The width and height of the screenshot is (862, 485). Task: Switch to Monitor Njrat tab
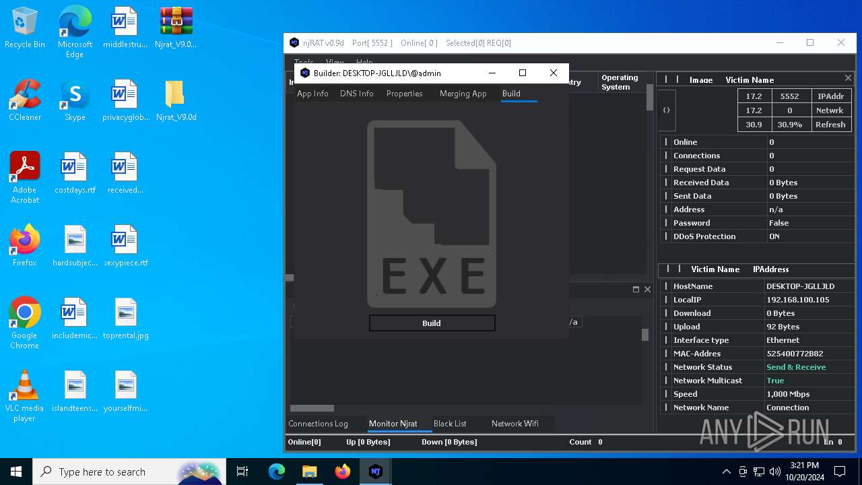393,424
